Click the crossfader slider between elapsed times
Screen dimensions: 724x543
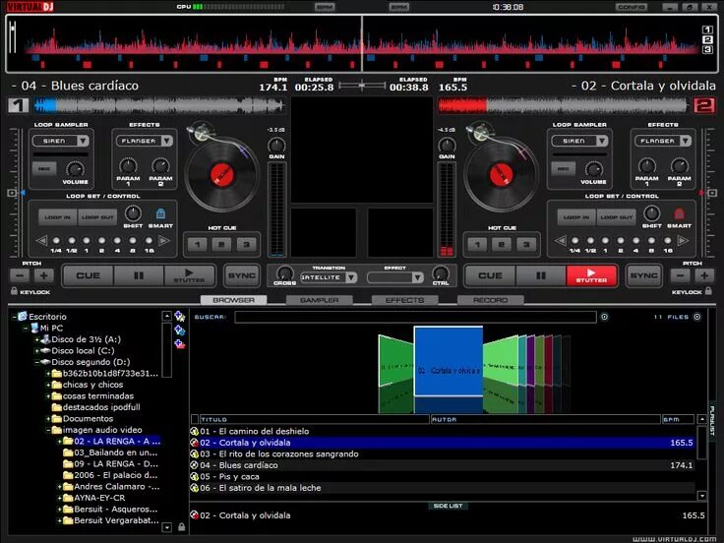pyautogui.click(x=362, y=86)
